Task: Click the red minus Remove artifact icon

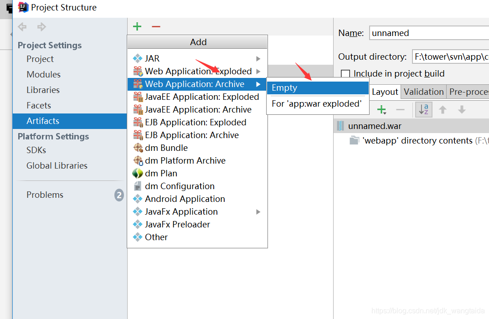Action: click(156, 27)
